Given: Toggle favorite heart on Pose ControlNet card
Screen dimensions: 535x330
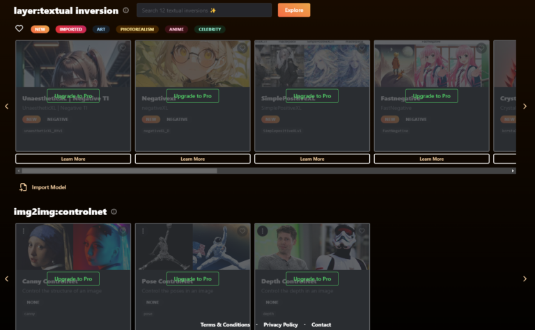Looking at the screenshot, I should coord(242,231).
